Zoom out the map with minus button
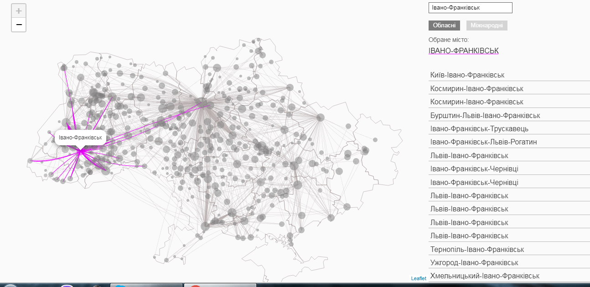The width and height of the screenshot is (590, 287). point(19,25)
